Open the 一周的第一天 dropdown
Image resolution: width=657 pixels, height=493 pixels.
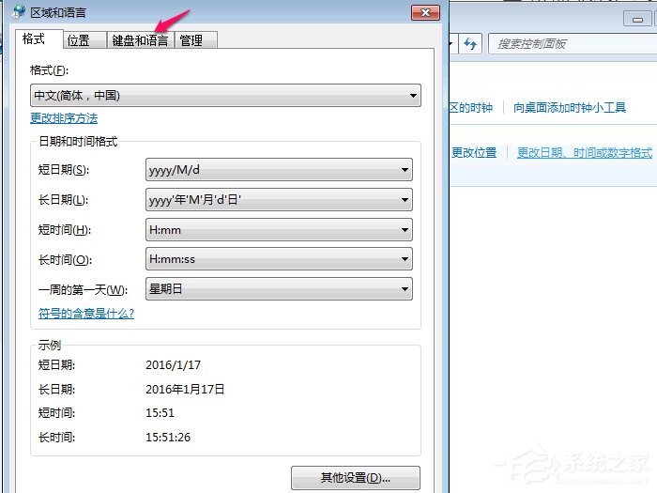coord(279,289)
